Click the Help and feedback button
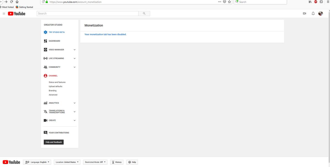This screenshot has width=330, height=167. point(54,142)
